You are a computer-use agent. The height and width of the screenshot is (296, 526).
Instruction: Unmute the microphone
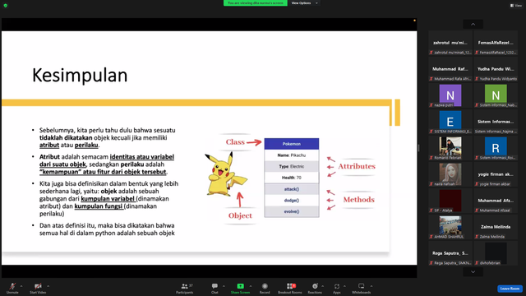12,288
